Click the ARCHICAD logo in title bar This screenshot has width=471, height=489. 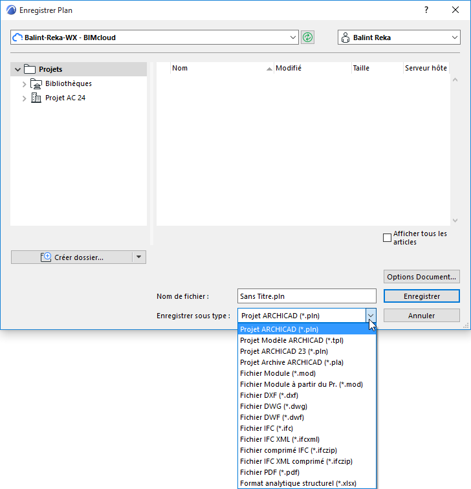(x=11, y=10)
